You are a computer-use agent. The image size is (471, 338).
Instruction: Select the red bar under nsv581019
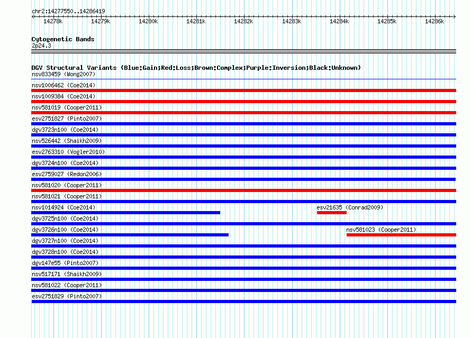click(x=243, y=113)
